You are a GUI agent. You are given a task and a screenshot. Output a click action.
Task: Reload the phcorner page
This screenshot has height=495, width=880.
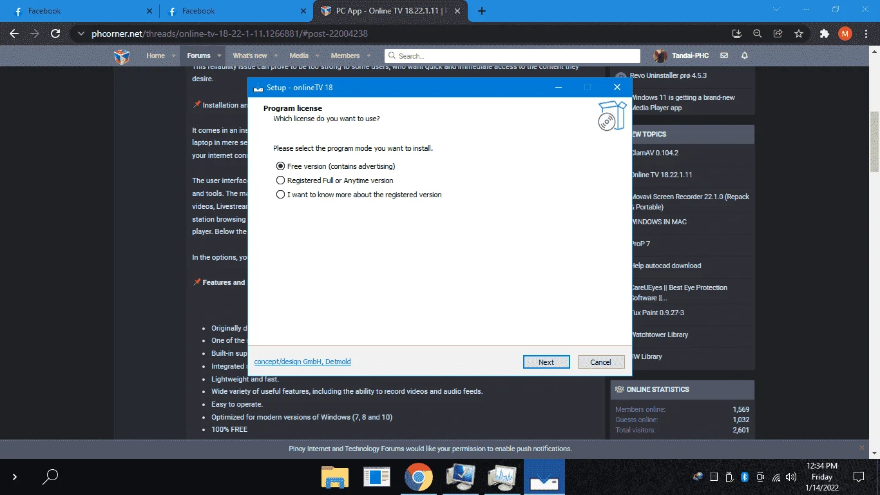pos(55,34)
